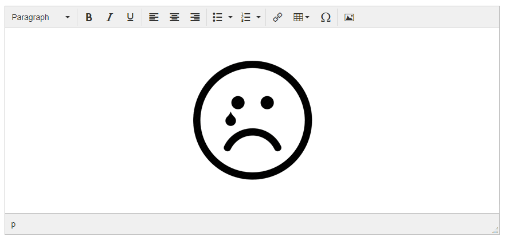
Task: Toggle underline formatting
Action: 130,17
